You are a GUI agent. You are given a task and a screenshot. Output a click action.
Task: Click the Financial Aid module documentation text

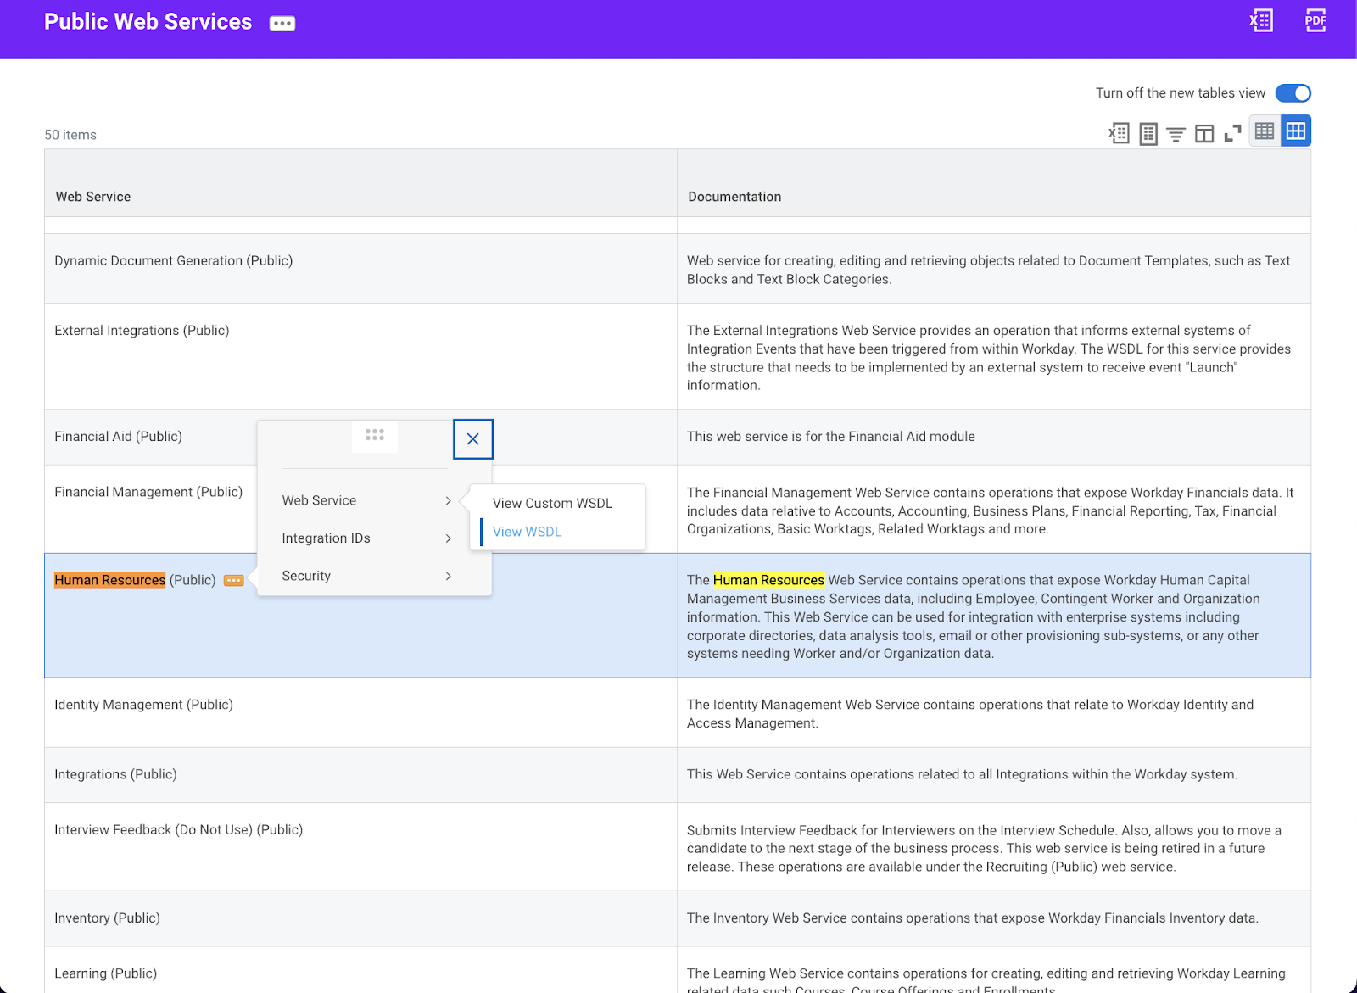(830, 437)
